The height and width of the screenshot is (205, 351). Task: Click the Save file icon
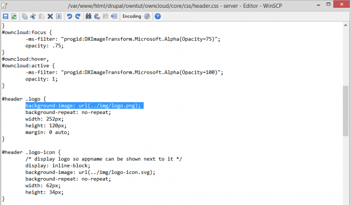pyautogui.click(x=5, y=16)
